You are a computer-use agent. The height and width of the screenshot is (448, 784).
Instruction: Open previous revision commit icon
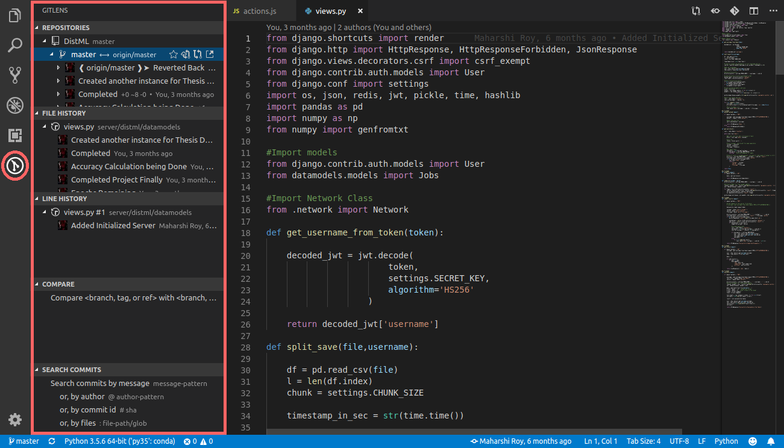click(715, 11)
